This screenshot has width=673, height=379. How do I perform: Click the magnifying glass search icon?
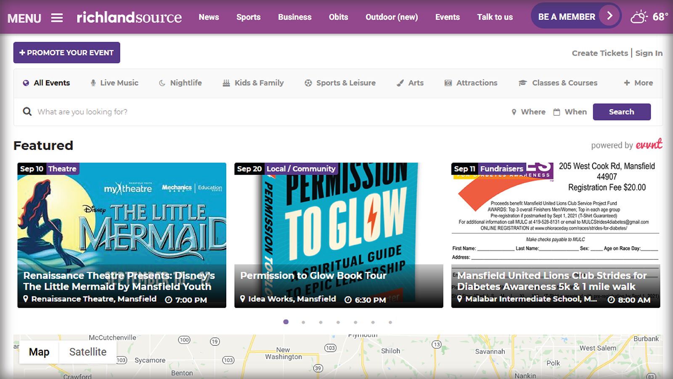(x=27, y=112)
